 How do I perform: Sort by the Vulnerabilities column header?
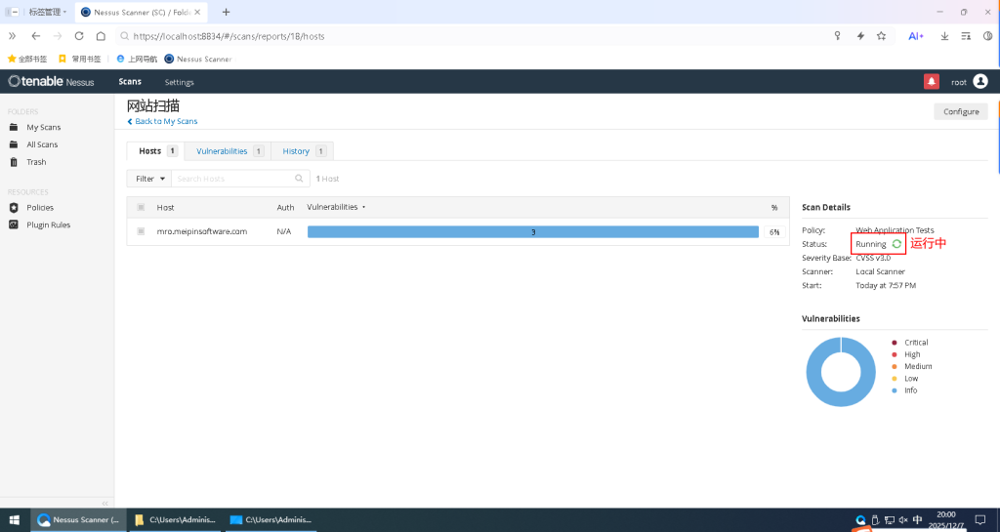[x=333, y=207]
